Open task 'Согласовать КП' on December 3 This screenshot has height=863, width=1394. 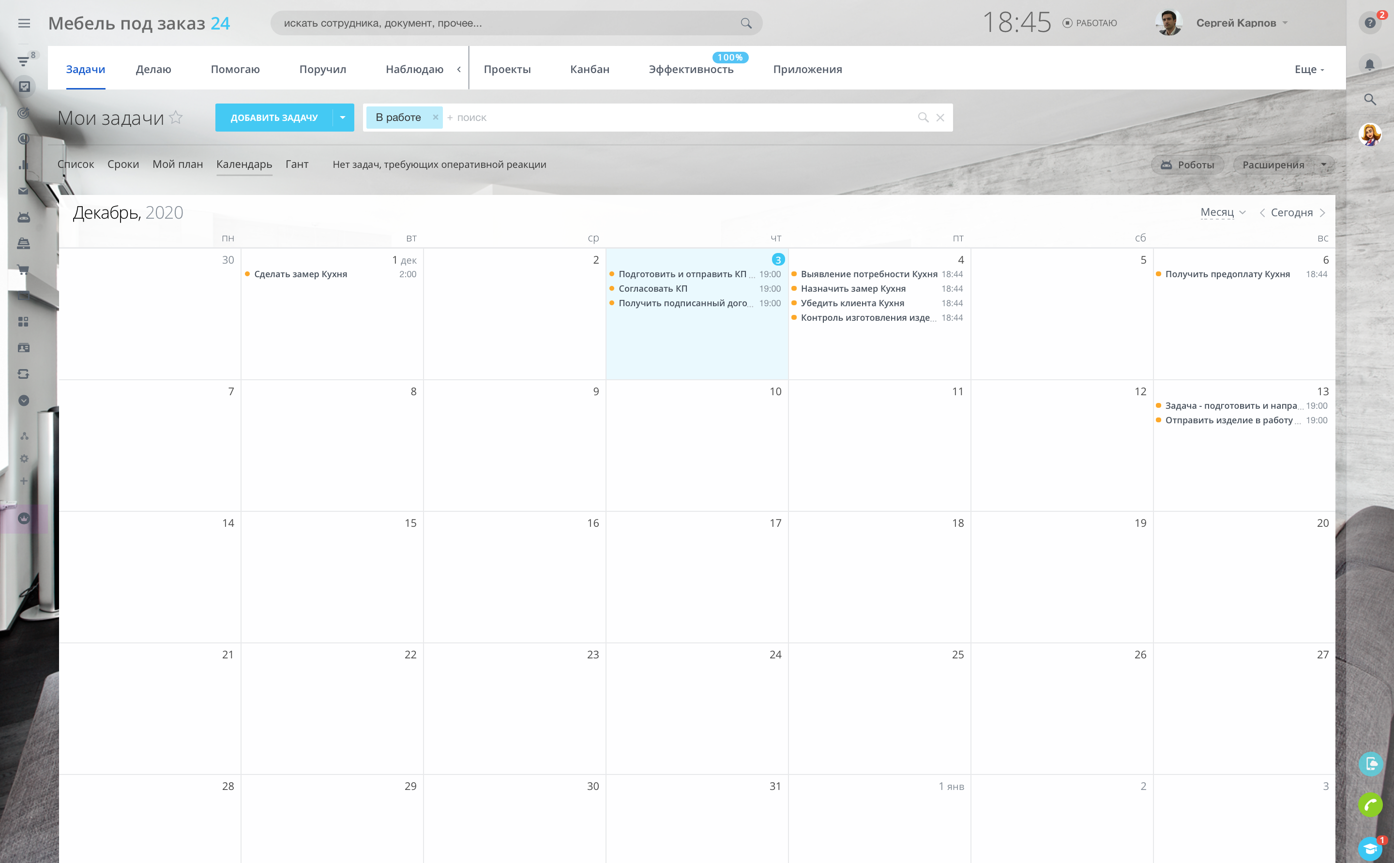(x=653, y=289)
